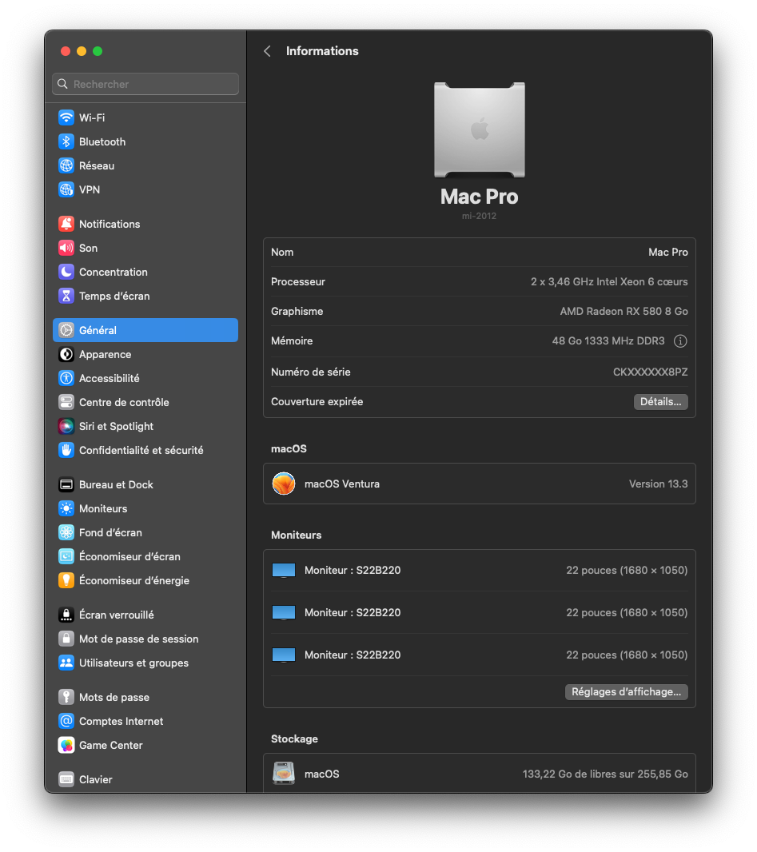Viewport: 757px width, 852px height.
Task: Click the memory info circle icon
Action: (680, 341)
